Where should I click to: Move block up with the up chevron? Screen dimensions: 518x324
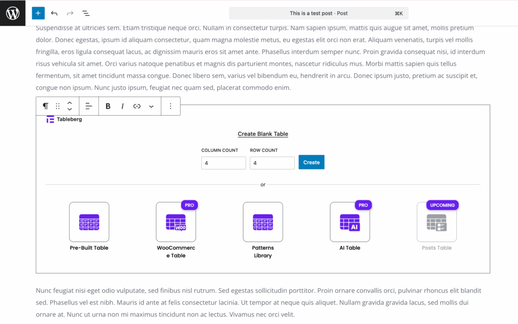coord(70,103)
